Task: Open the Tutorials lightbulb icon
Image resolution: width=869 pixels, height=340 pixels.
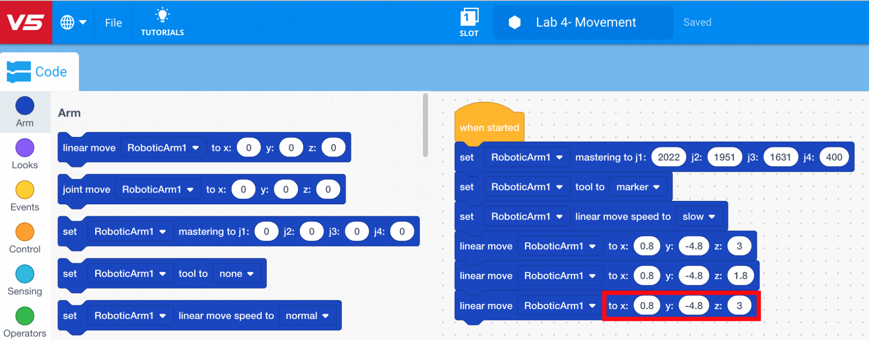Action: [x=163, y=16]
